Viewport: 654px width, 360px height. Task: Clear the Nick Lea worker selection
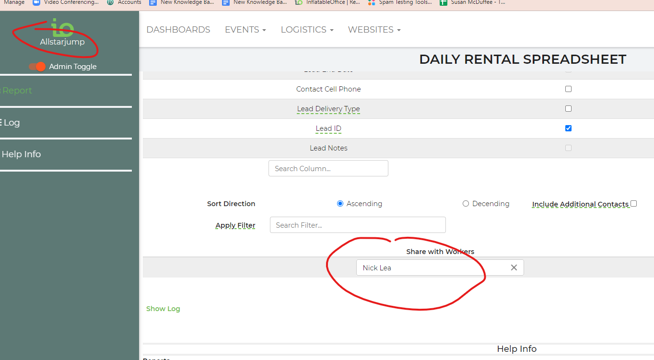(514, 267)
